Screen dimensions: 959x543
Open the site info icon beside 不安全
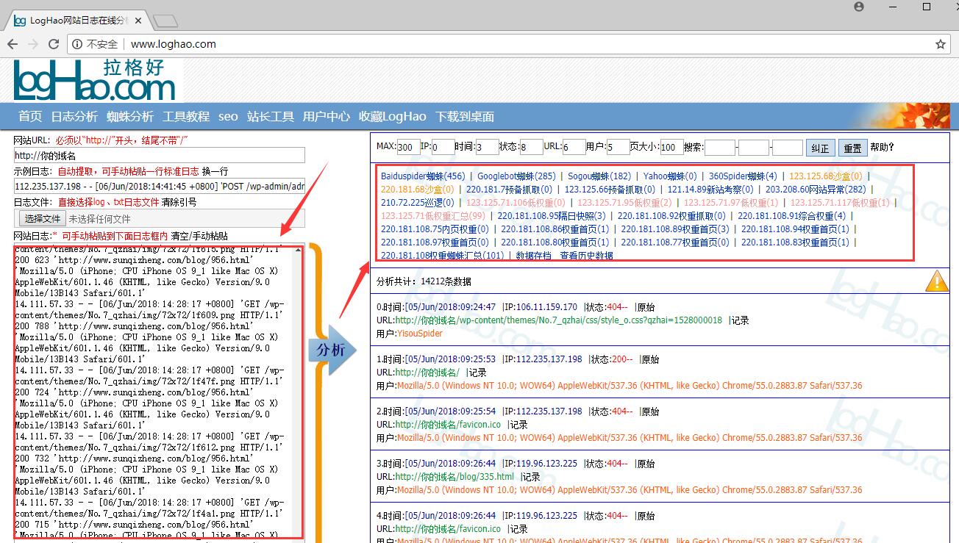coord(78,44)
